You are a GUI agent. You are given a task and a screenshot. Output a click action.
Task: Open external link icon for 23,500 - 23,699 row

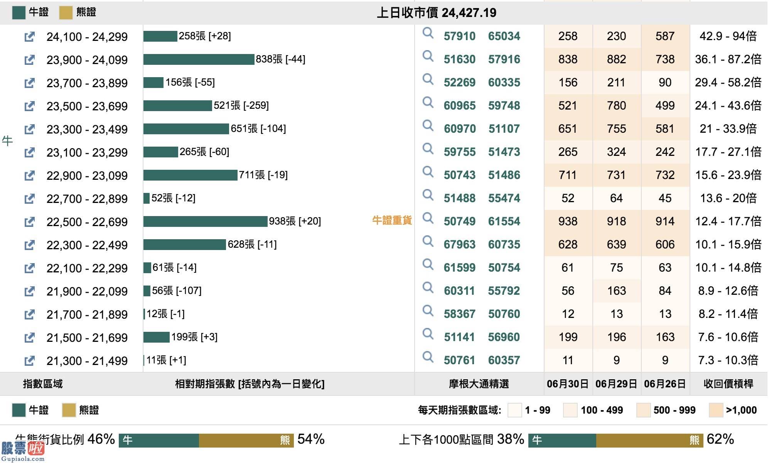29,106
